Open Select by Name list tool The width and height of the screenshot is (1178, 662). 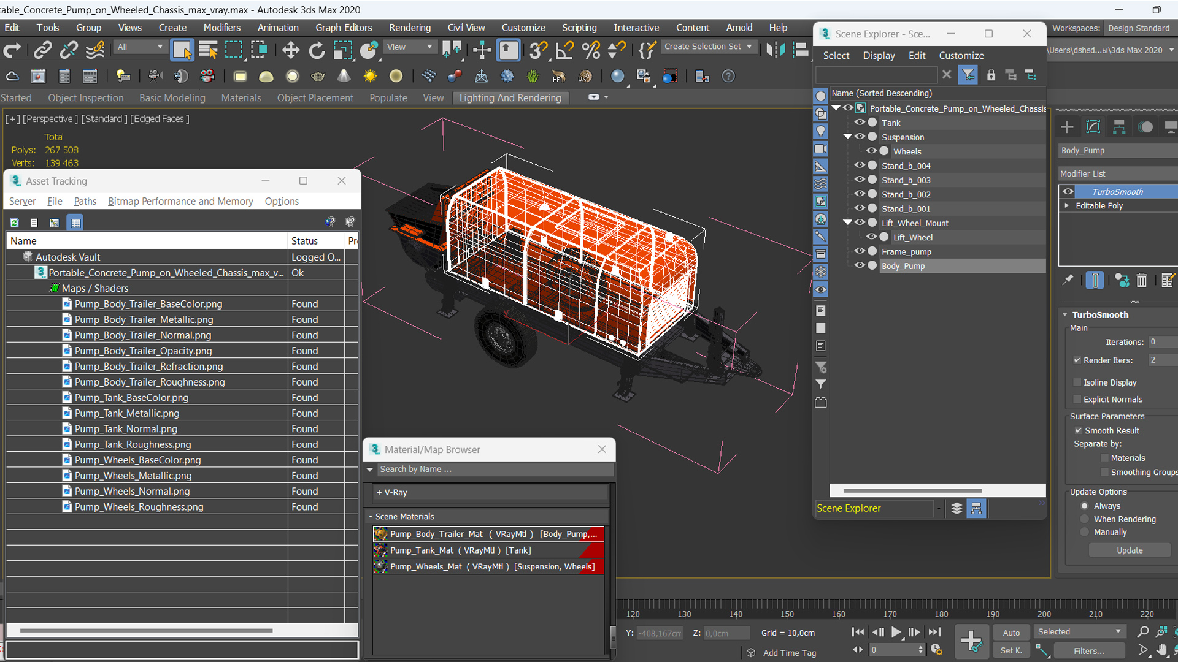point(209,50)
